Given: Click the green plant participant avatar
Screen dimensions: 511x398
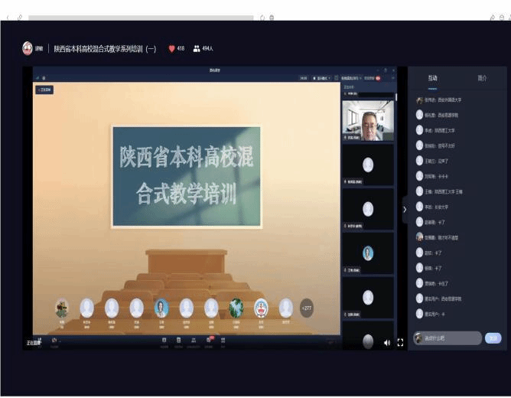Looking at the screenshot, I should (x=236, y=308).
